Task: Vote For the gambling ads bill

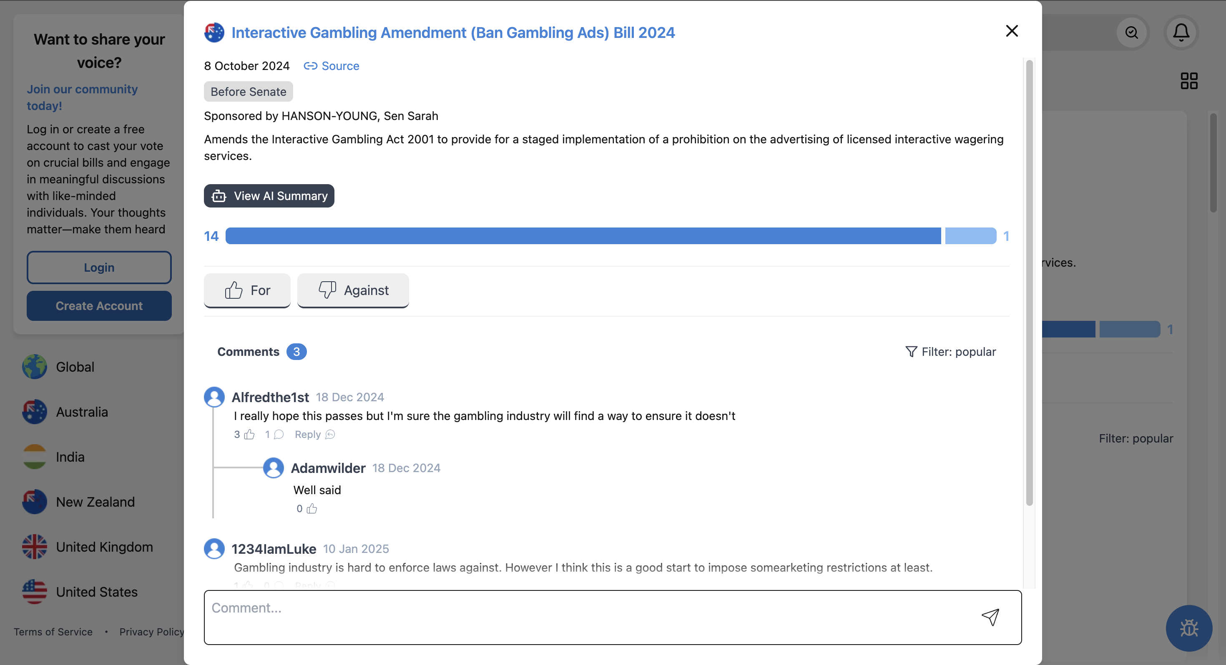Action: (x=247, y=290)
